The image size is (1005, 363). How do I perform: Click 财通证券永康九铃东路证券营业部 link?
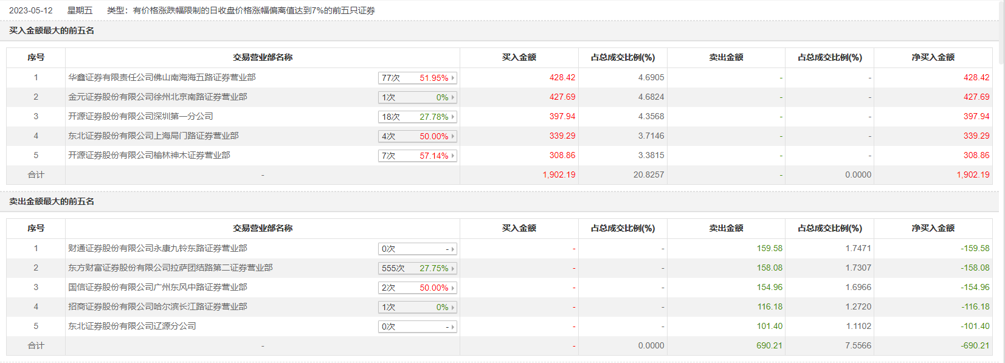[157, 248]
